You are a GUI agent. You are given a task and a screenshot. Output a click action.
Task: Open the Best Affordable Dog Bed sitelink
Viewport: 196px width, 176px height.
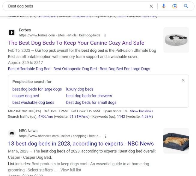pyautogui.click(x=29, y=69)
